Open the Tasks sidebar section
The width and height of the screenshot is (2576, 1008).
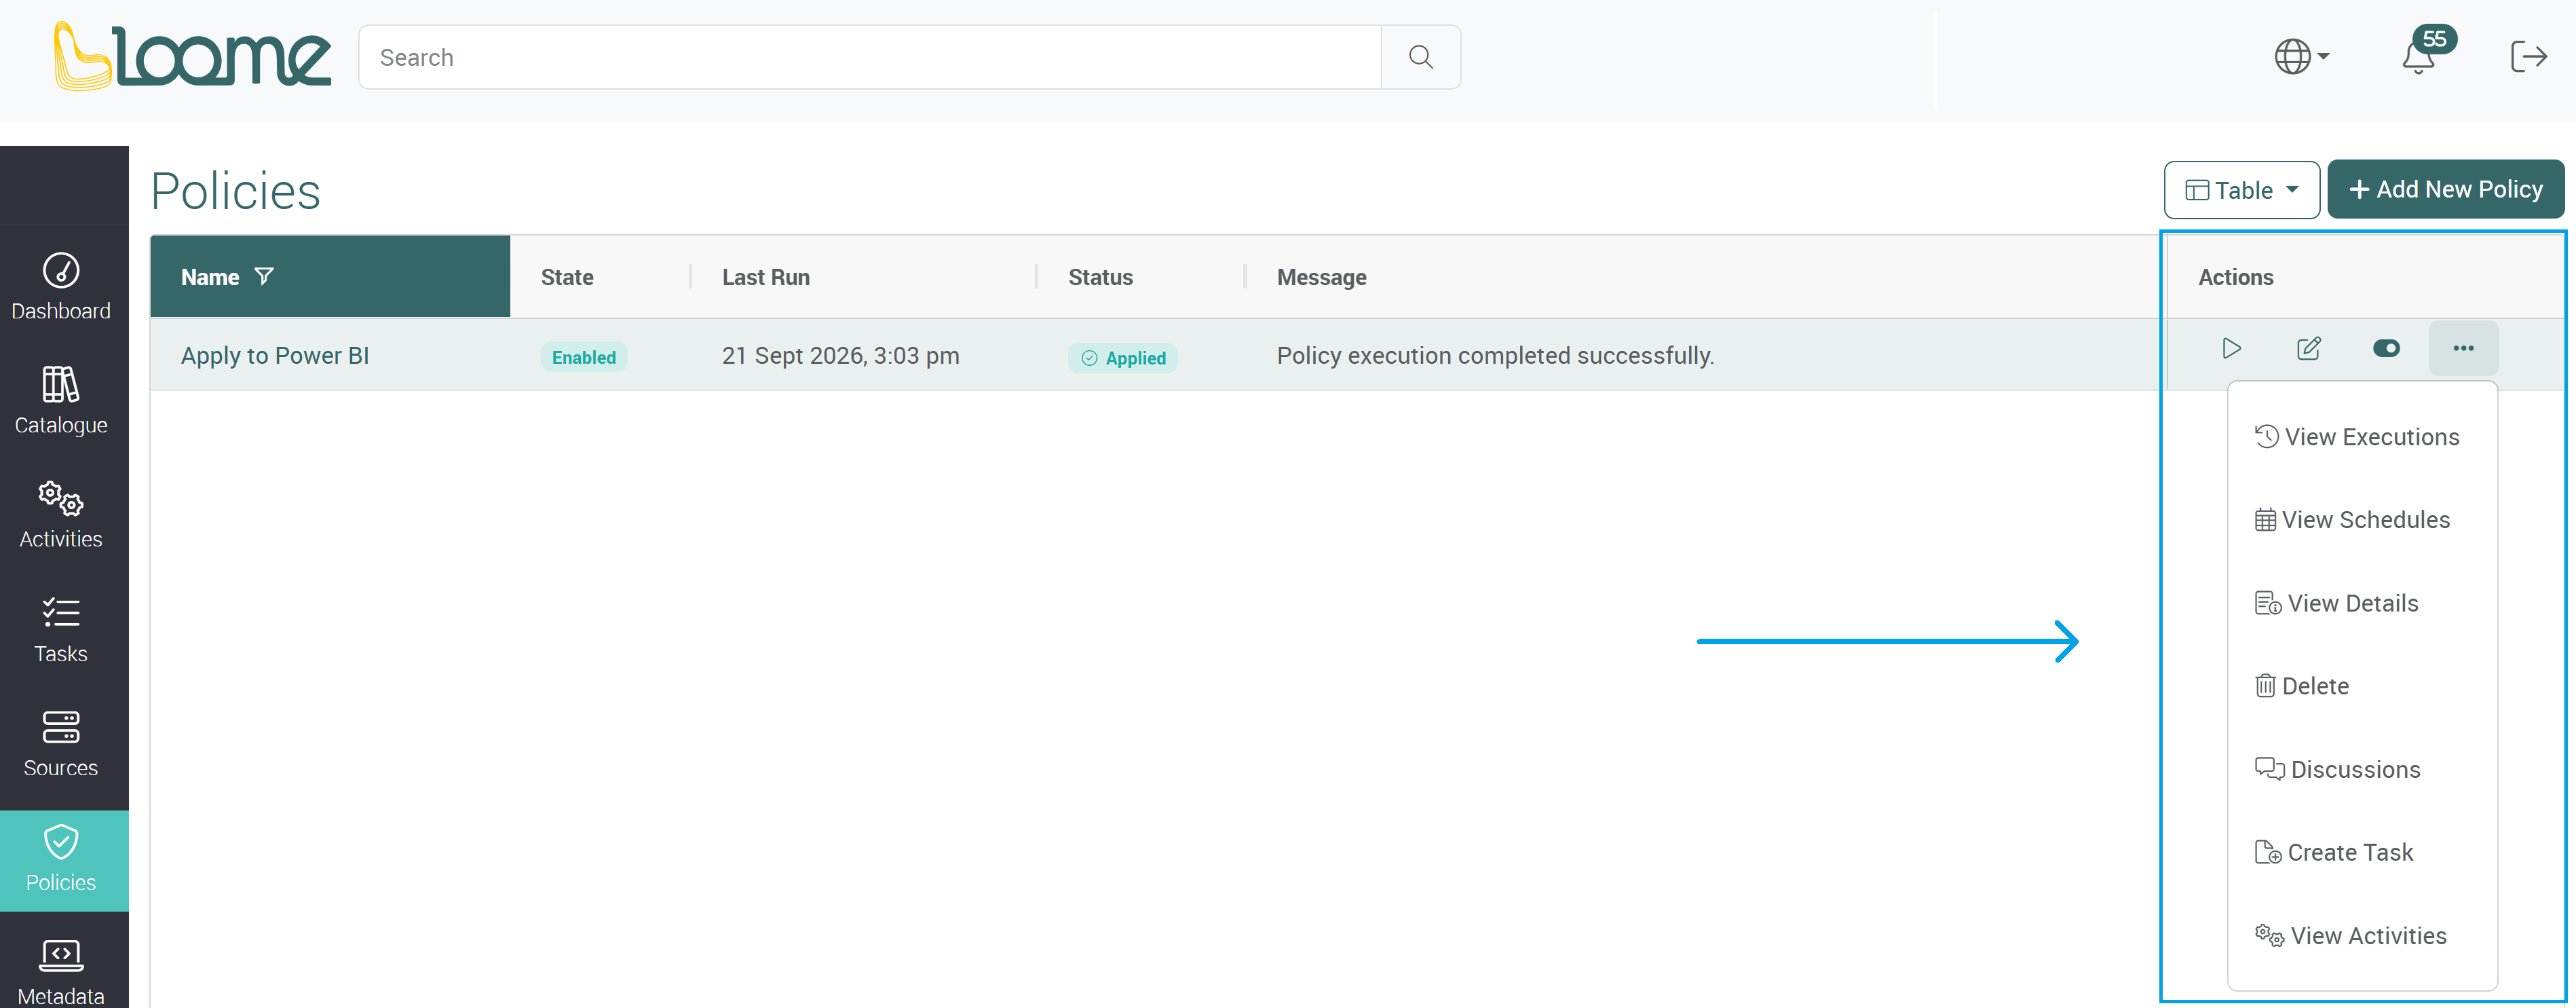[61, 629]
